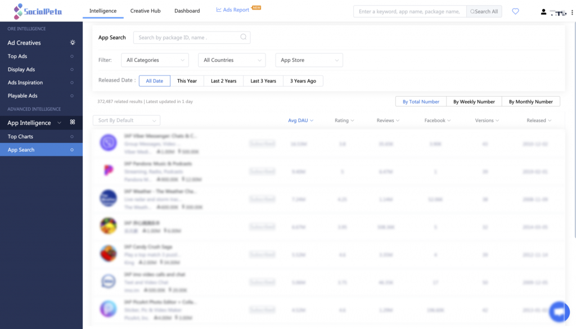
Task: Open the chat support bubble
Action: [x=559, y=312]
